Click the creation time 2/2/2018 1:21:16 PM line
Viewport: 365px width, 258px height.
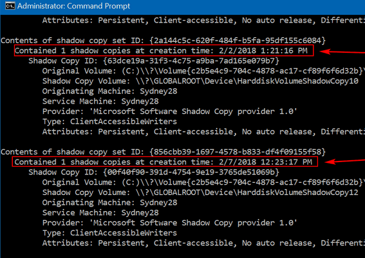(x=164, y=50)
